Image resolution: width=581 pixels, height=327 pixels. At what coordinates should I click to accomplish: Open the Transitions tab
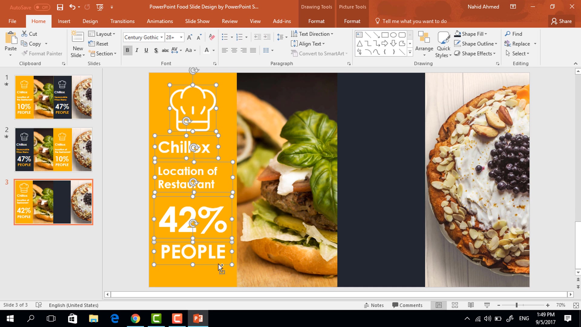pyautogui.click(x=123, y=21)
